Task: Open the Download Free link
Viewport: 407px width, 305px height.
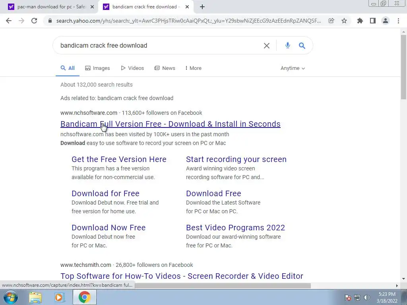Action: point(213,193)
